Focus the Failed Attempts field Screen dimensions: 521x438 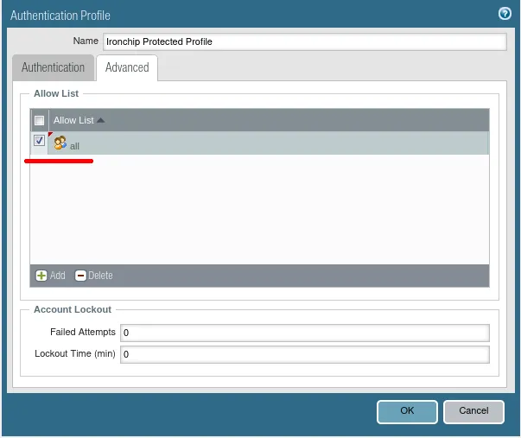pos(305,333)
